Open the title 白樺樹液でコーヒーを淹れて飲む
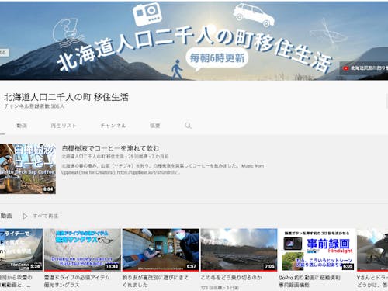Viewport: 388px width, 291px height. pyautogui.click(x=110, y=148)
